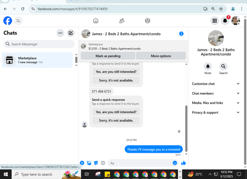Open Sticky Notes taskbar icon
247x179 pixels.
point(107,174)
